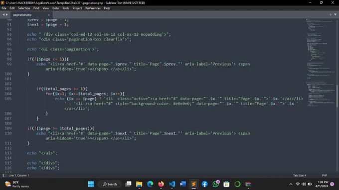
Task: Open the Project menu
Action: [77, 8]
